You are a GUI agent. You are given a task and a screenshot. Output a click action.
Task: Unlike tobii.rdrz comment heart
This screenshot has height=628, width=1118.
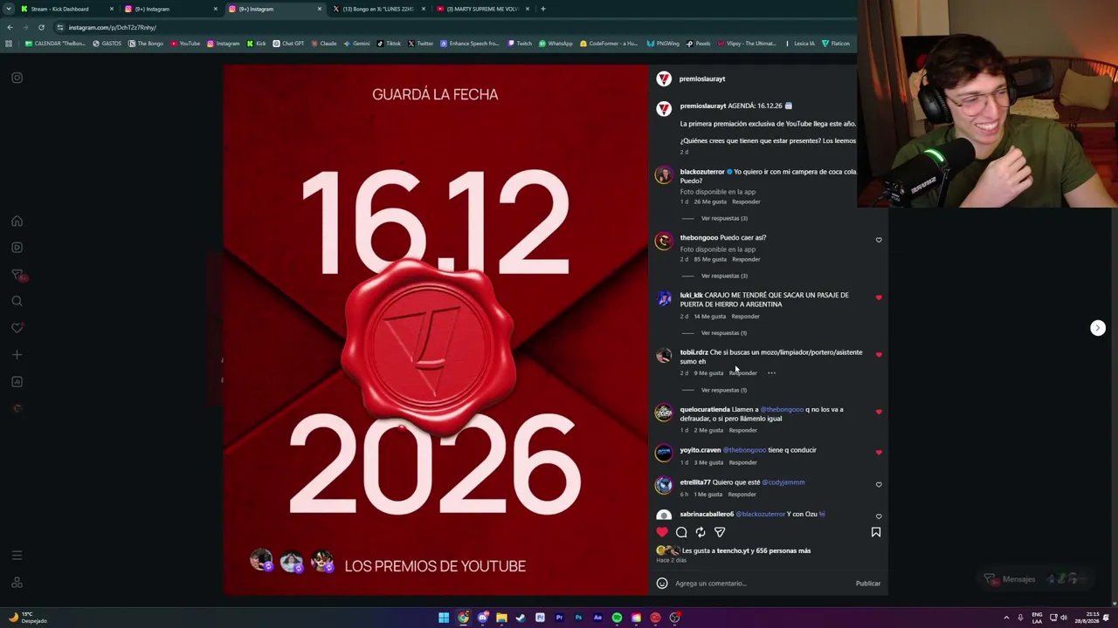pyautogui.click(x=879, y=355)
